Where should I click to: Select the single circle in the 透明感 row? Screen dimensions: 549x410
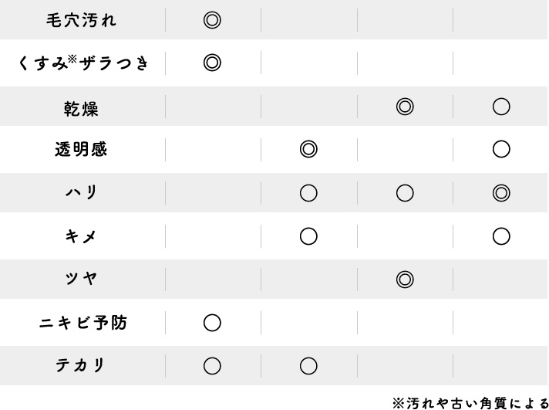pyautogui.click(x=501, y=149)
